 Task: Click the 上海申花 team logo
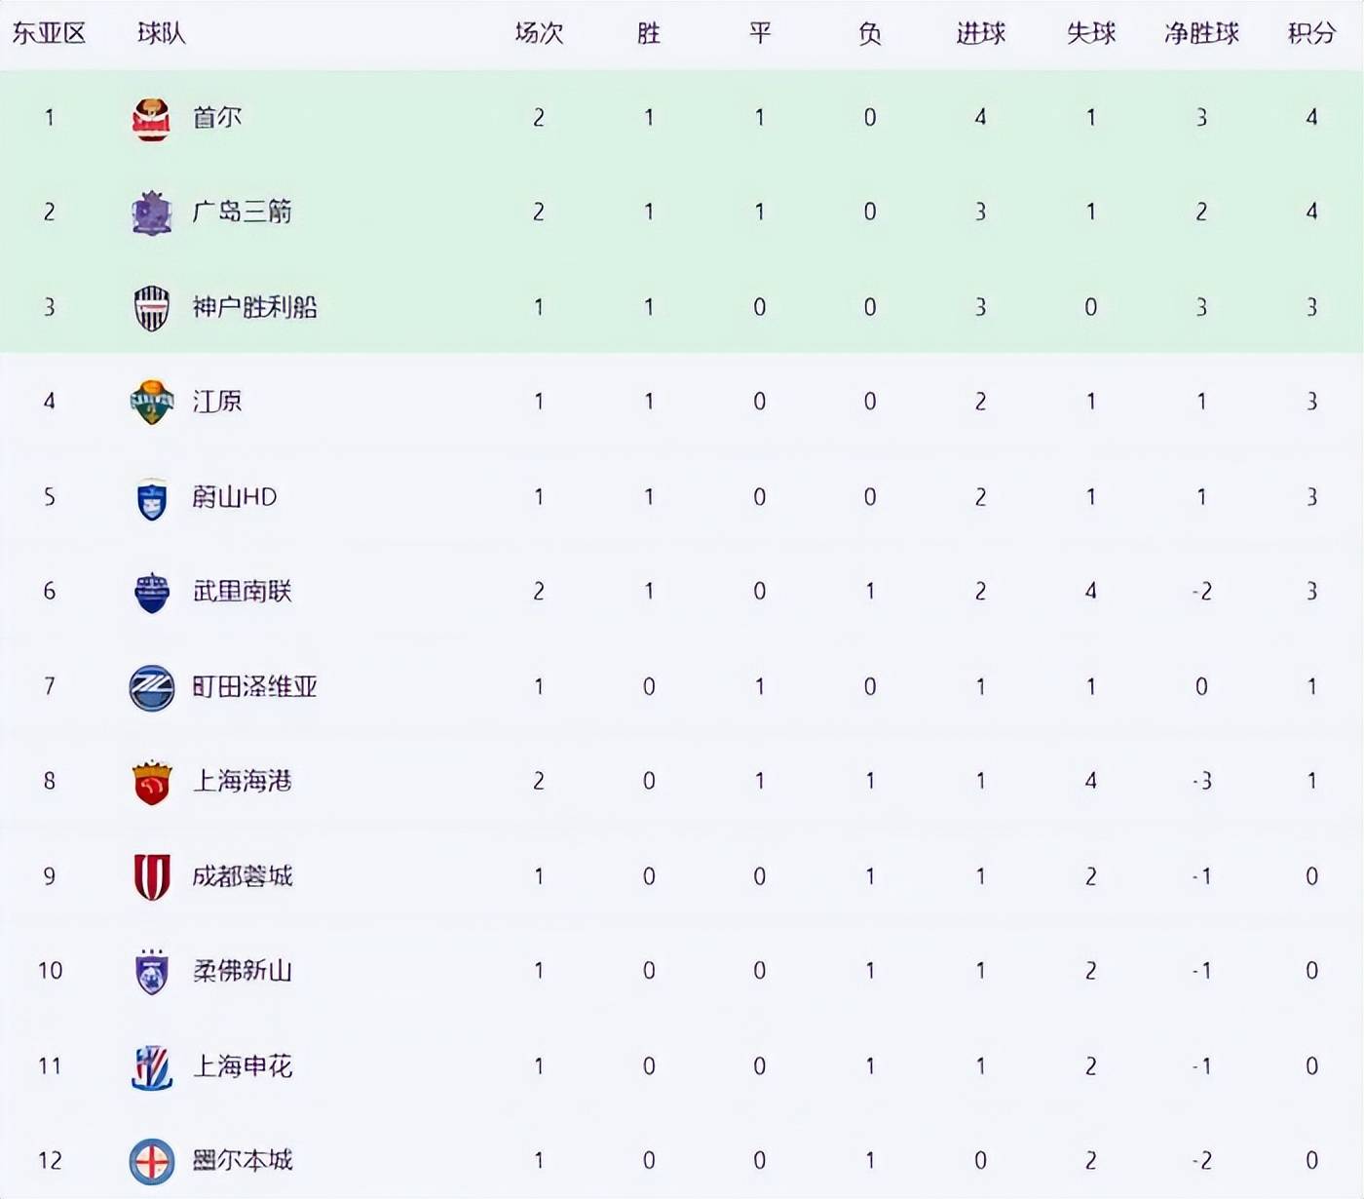[x=151, y=1066]
